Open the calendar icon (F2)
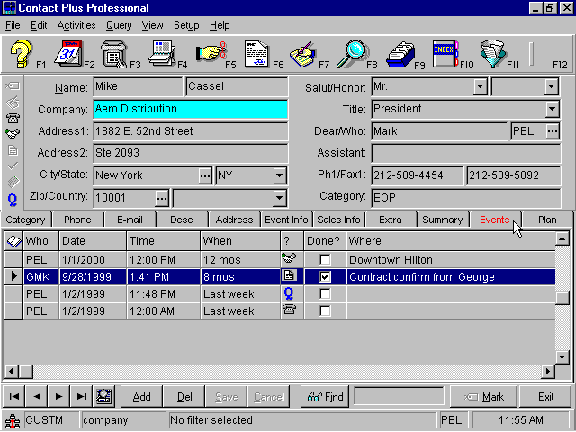The height and width of the screenshot is (432, 576). pos(69,54)
